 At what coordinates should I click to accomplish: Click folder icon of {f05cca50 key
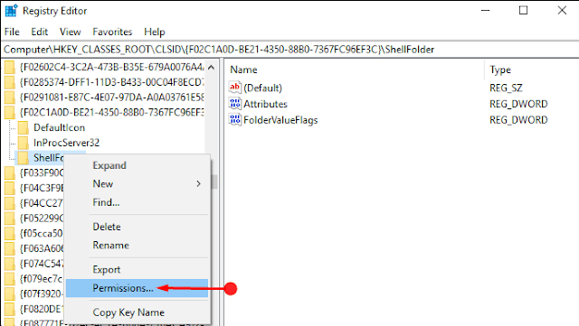pyautogui.click(x=10, y=233)
